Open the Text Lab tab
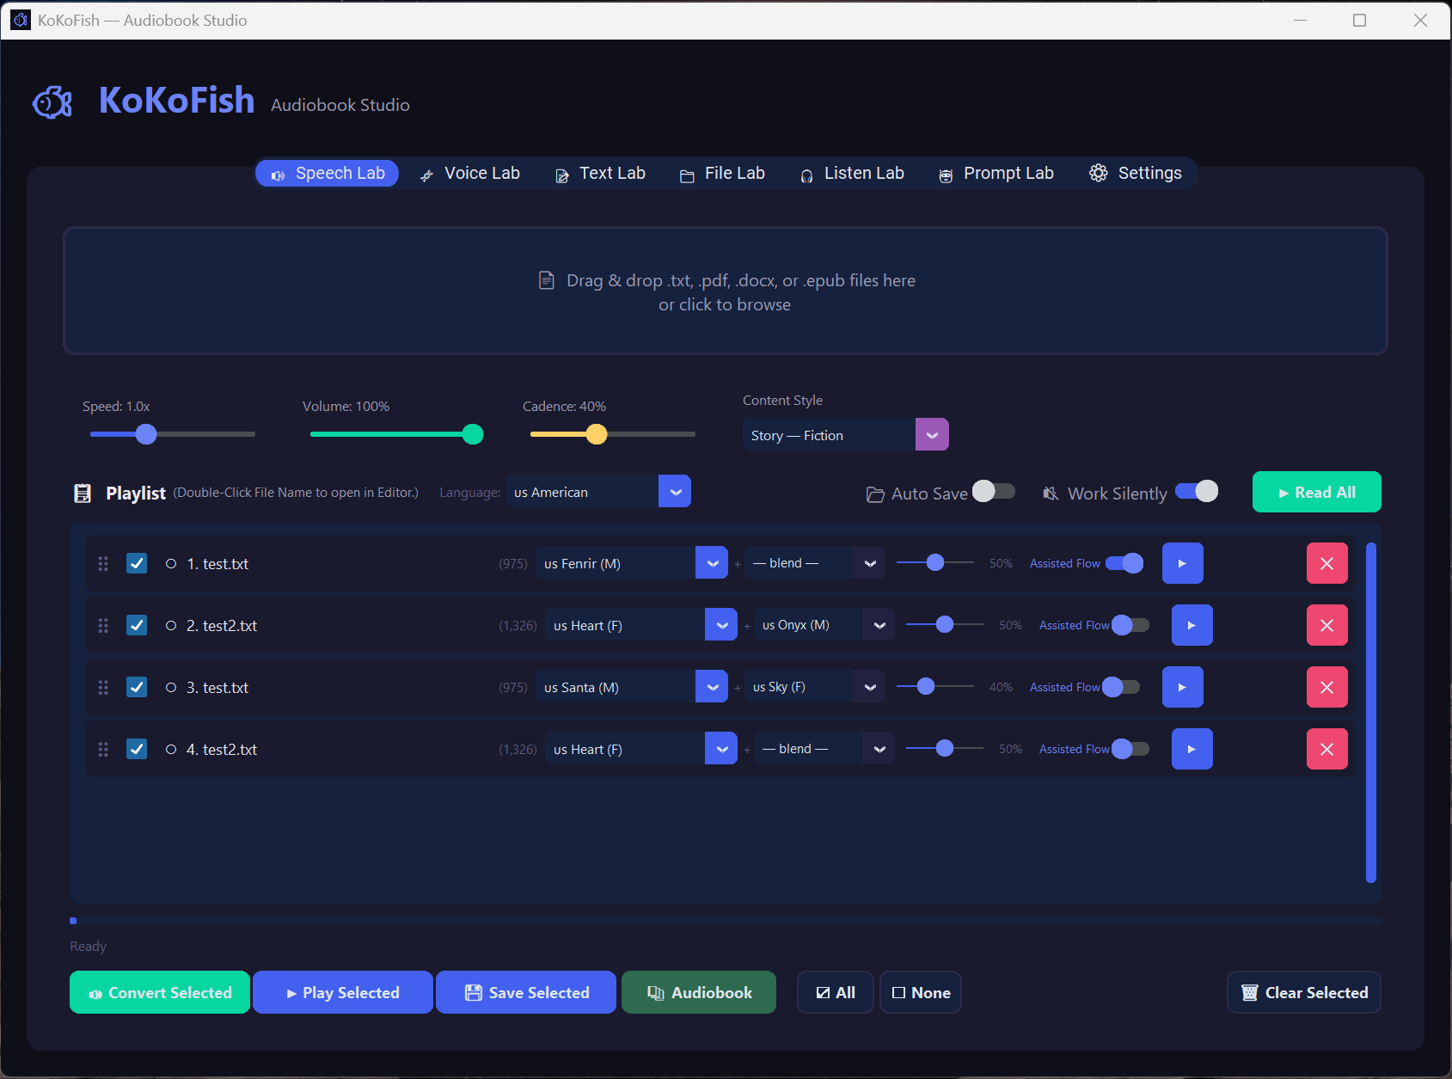This screenshot has height=1079, width=1452. [600, 173]
